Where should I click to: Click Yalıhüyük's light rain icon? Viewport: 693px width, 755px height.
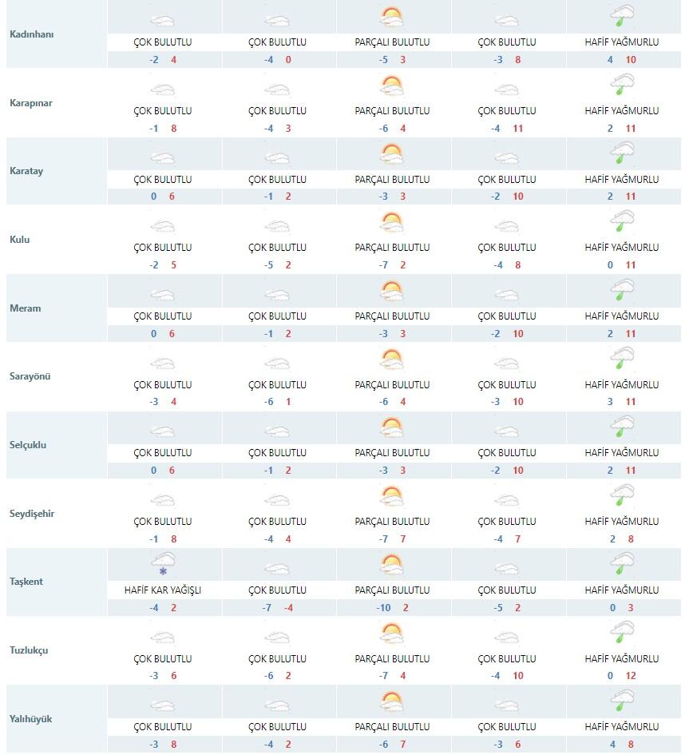pos(622,701)
